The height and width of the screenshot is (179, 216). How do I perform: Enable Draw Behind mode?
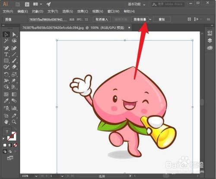(x=10, y=151)
